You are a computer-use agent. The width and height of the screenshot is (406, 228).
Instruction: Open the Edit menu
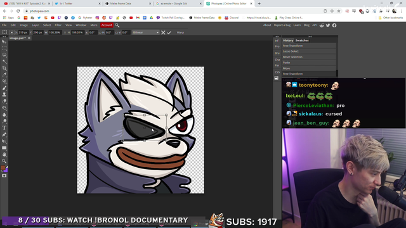[13, 25]
